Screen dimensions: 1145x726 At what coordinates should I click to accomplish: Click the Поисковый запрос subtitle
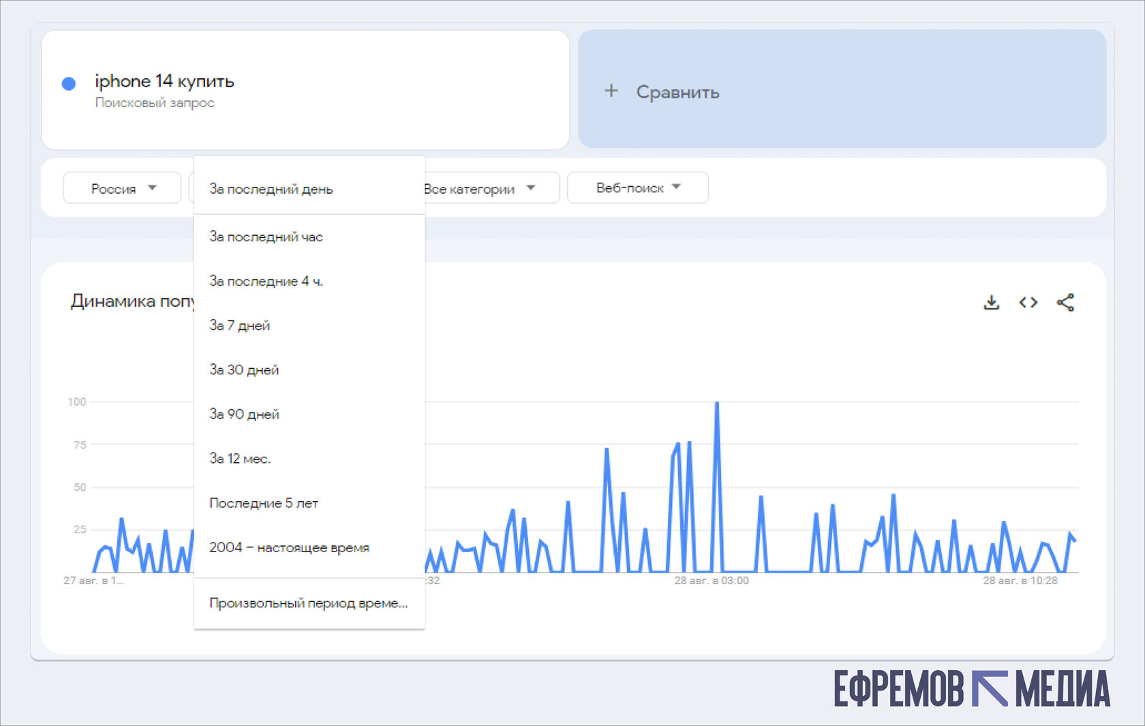click(155, 103)
